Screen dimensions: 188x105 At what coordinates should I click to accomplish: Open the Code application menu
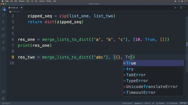point(7,1)
